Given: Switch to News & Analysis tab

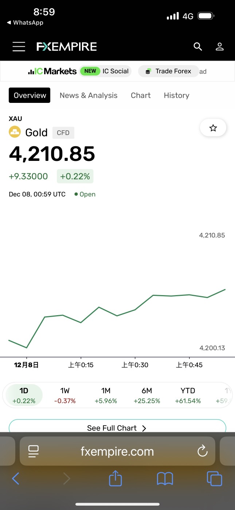Looking at the screenshot, I should [x=89, y=95].
